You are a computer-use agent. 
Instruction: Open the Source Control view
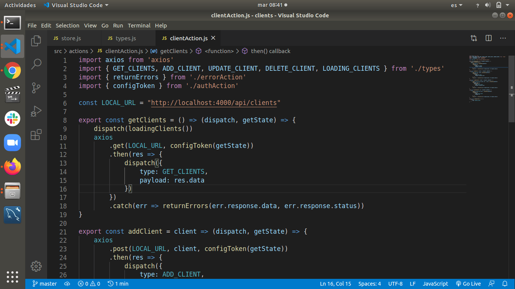click(36, 88)
